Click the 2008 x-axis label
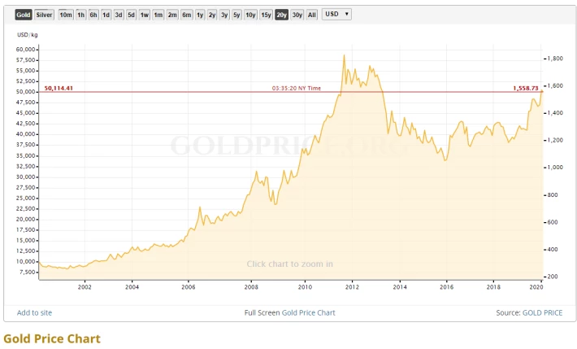This screenshot has height=349, width=577. coord(251,287)
